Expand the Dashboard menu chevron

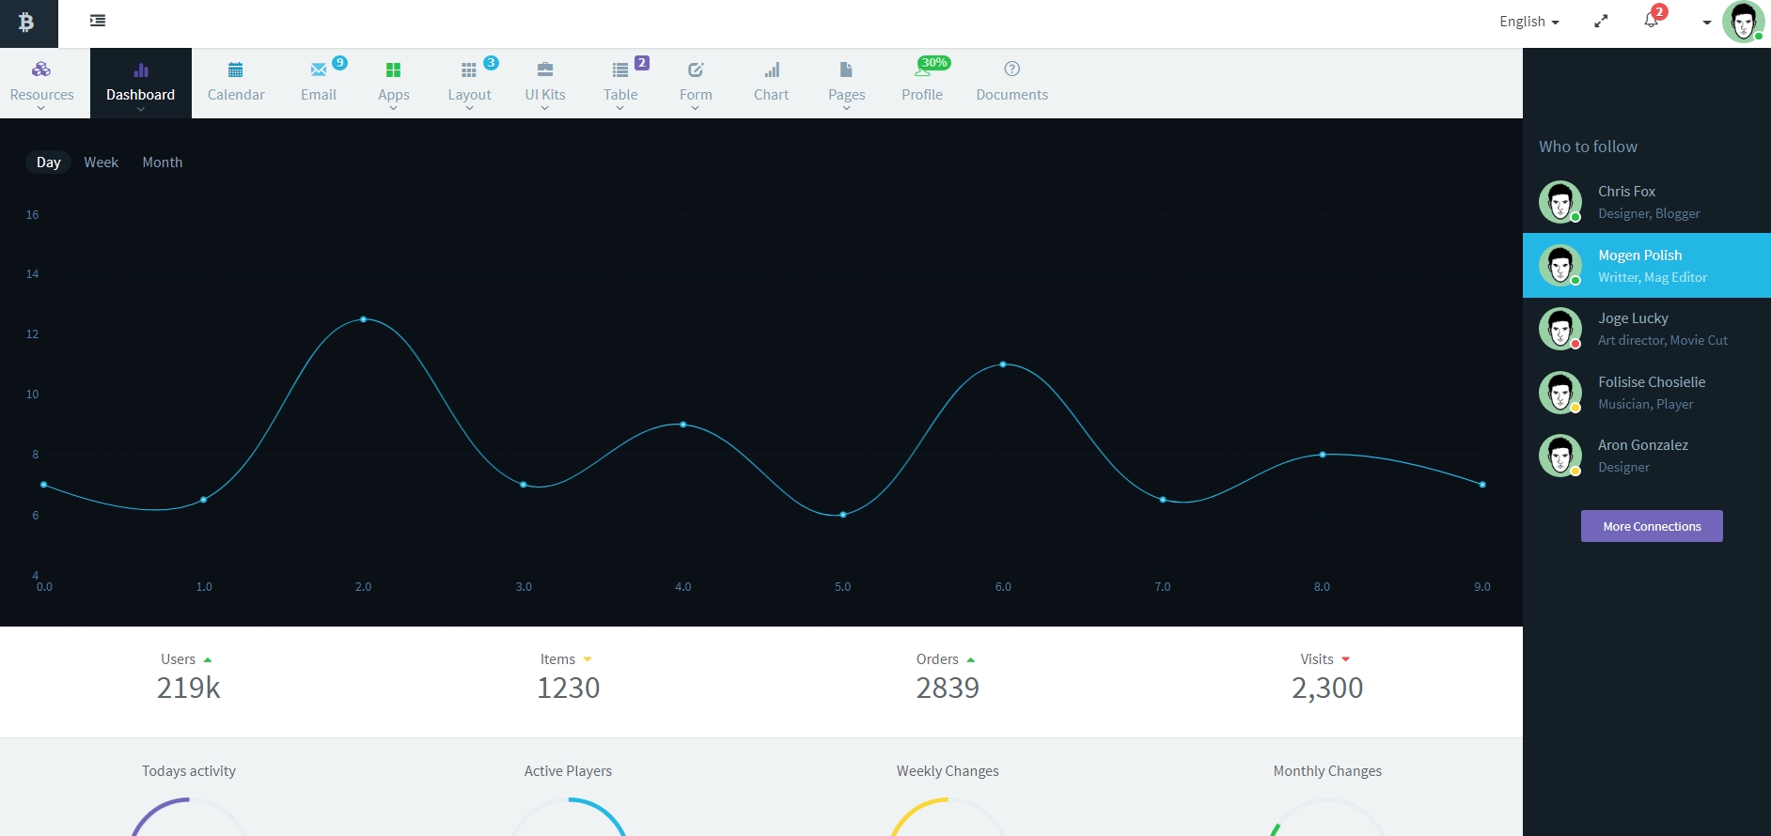point(141,108)
